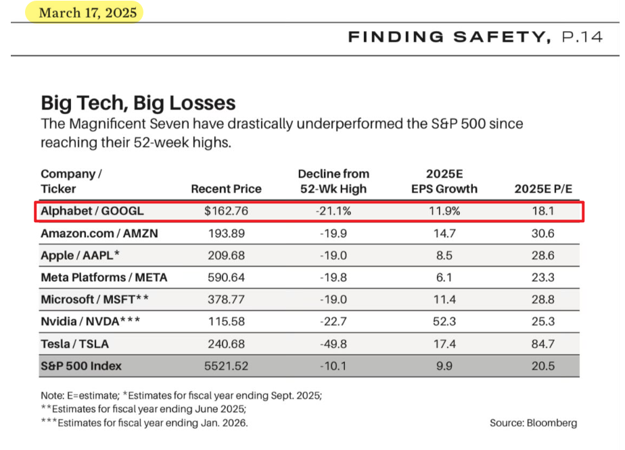Click the Source: Bloomberg credit text
625x450 pixels.
pos(534,423)
